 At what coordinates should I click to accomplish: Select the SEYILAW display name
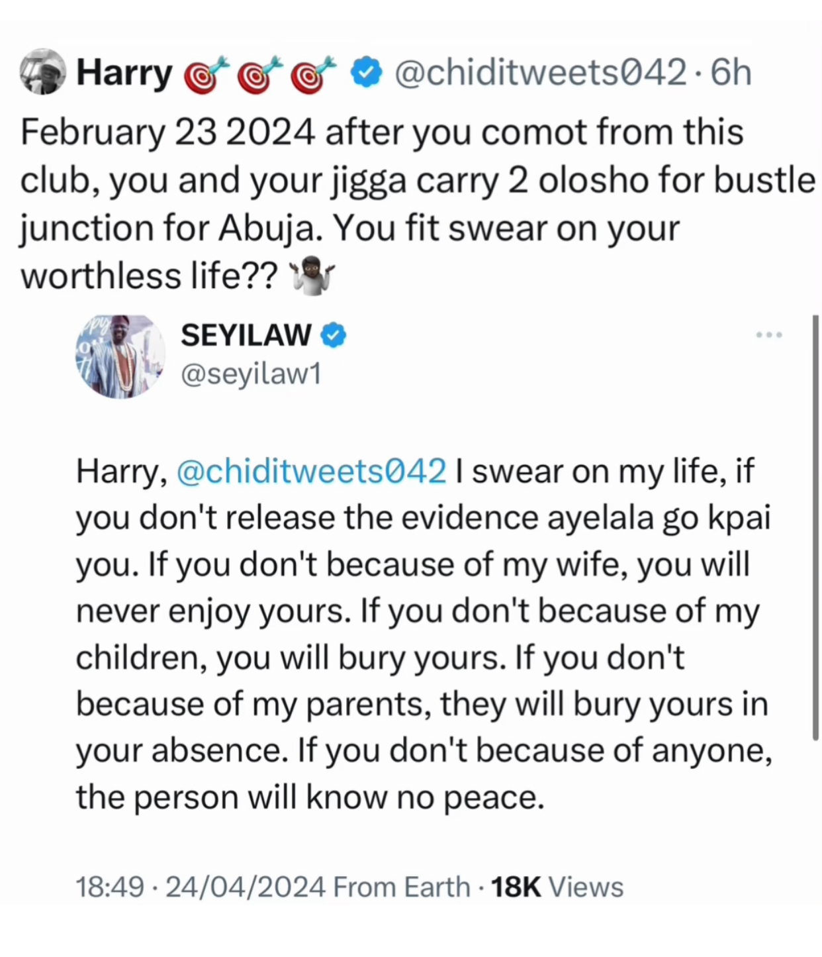tap(247, 335)
